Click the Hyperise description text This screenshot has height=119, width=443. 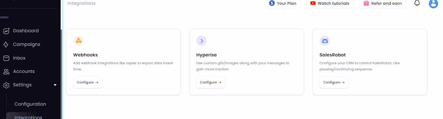click(243, 66)
